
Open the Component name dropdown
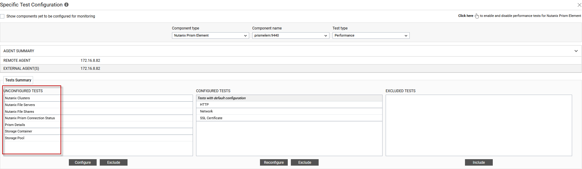(291, 36)
